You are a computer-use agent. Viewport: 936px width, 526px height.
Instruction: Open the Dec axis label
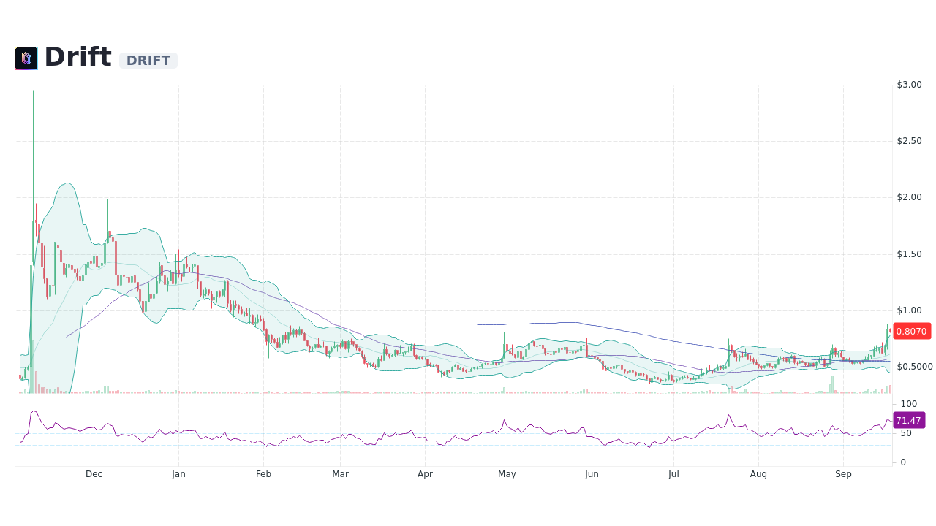click(94, 473)
